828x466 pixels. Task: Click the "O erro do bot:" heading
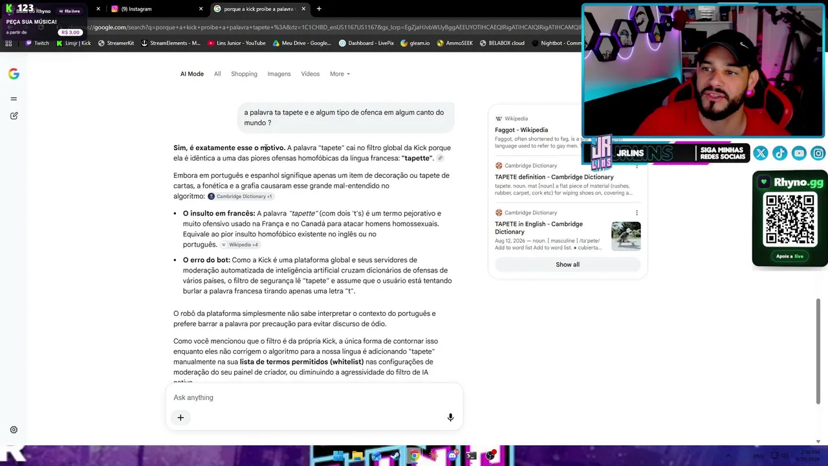coord(206,260)
